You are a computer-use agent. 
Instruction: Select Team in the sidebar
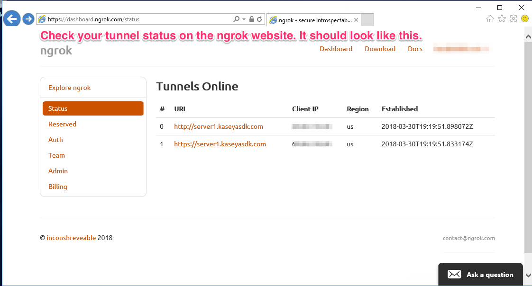pyautogui.click(x=56, y=155)
